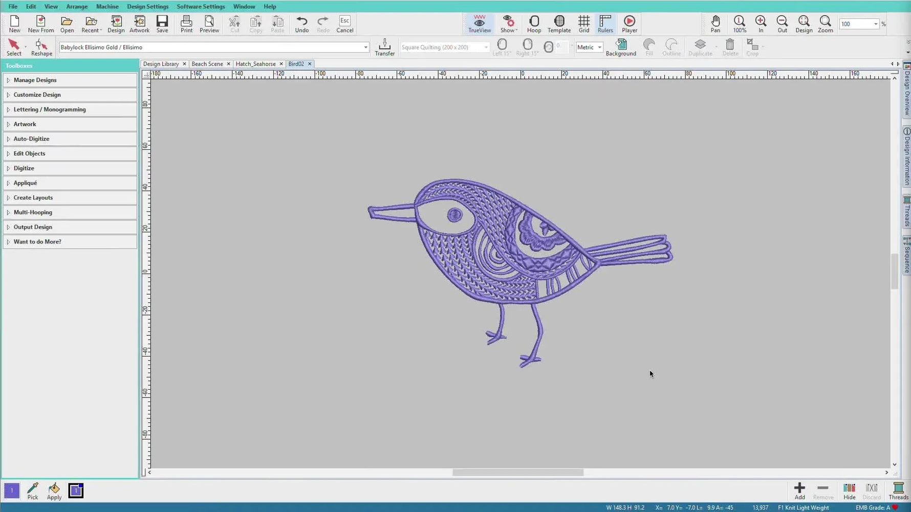Switch to the Beach Scene tab
The width and height of the screenshot is (911, 512).
(x=207, y=64)
